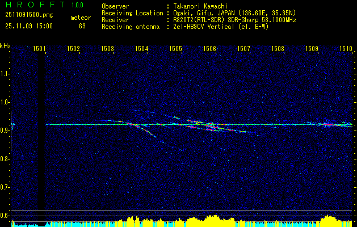The height and width of the screenshot is (227, 357).
Task: Click the meteor label
Action: [x=81, y=18]
